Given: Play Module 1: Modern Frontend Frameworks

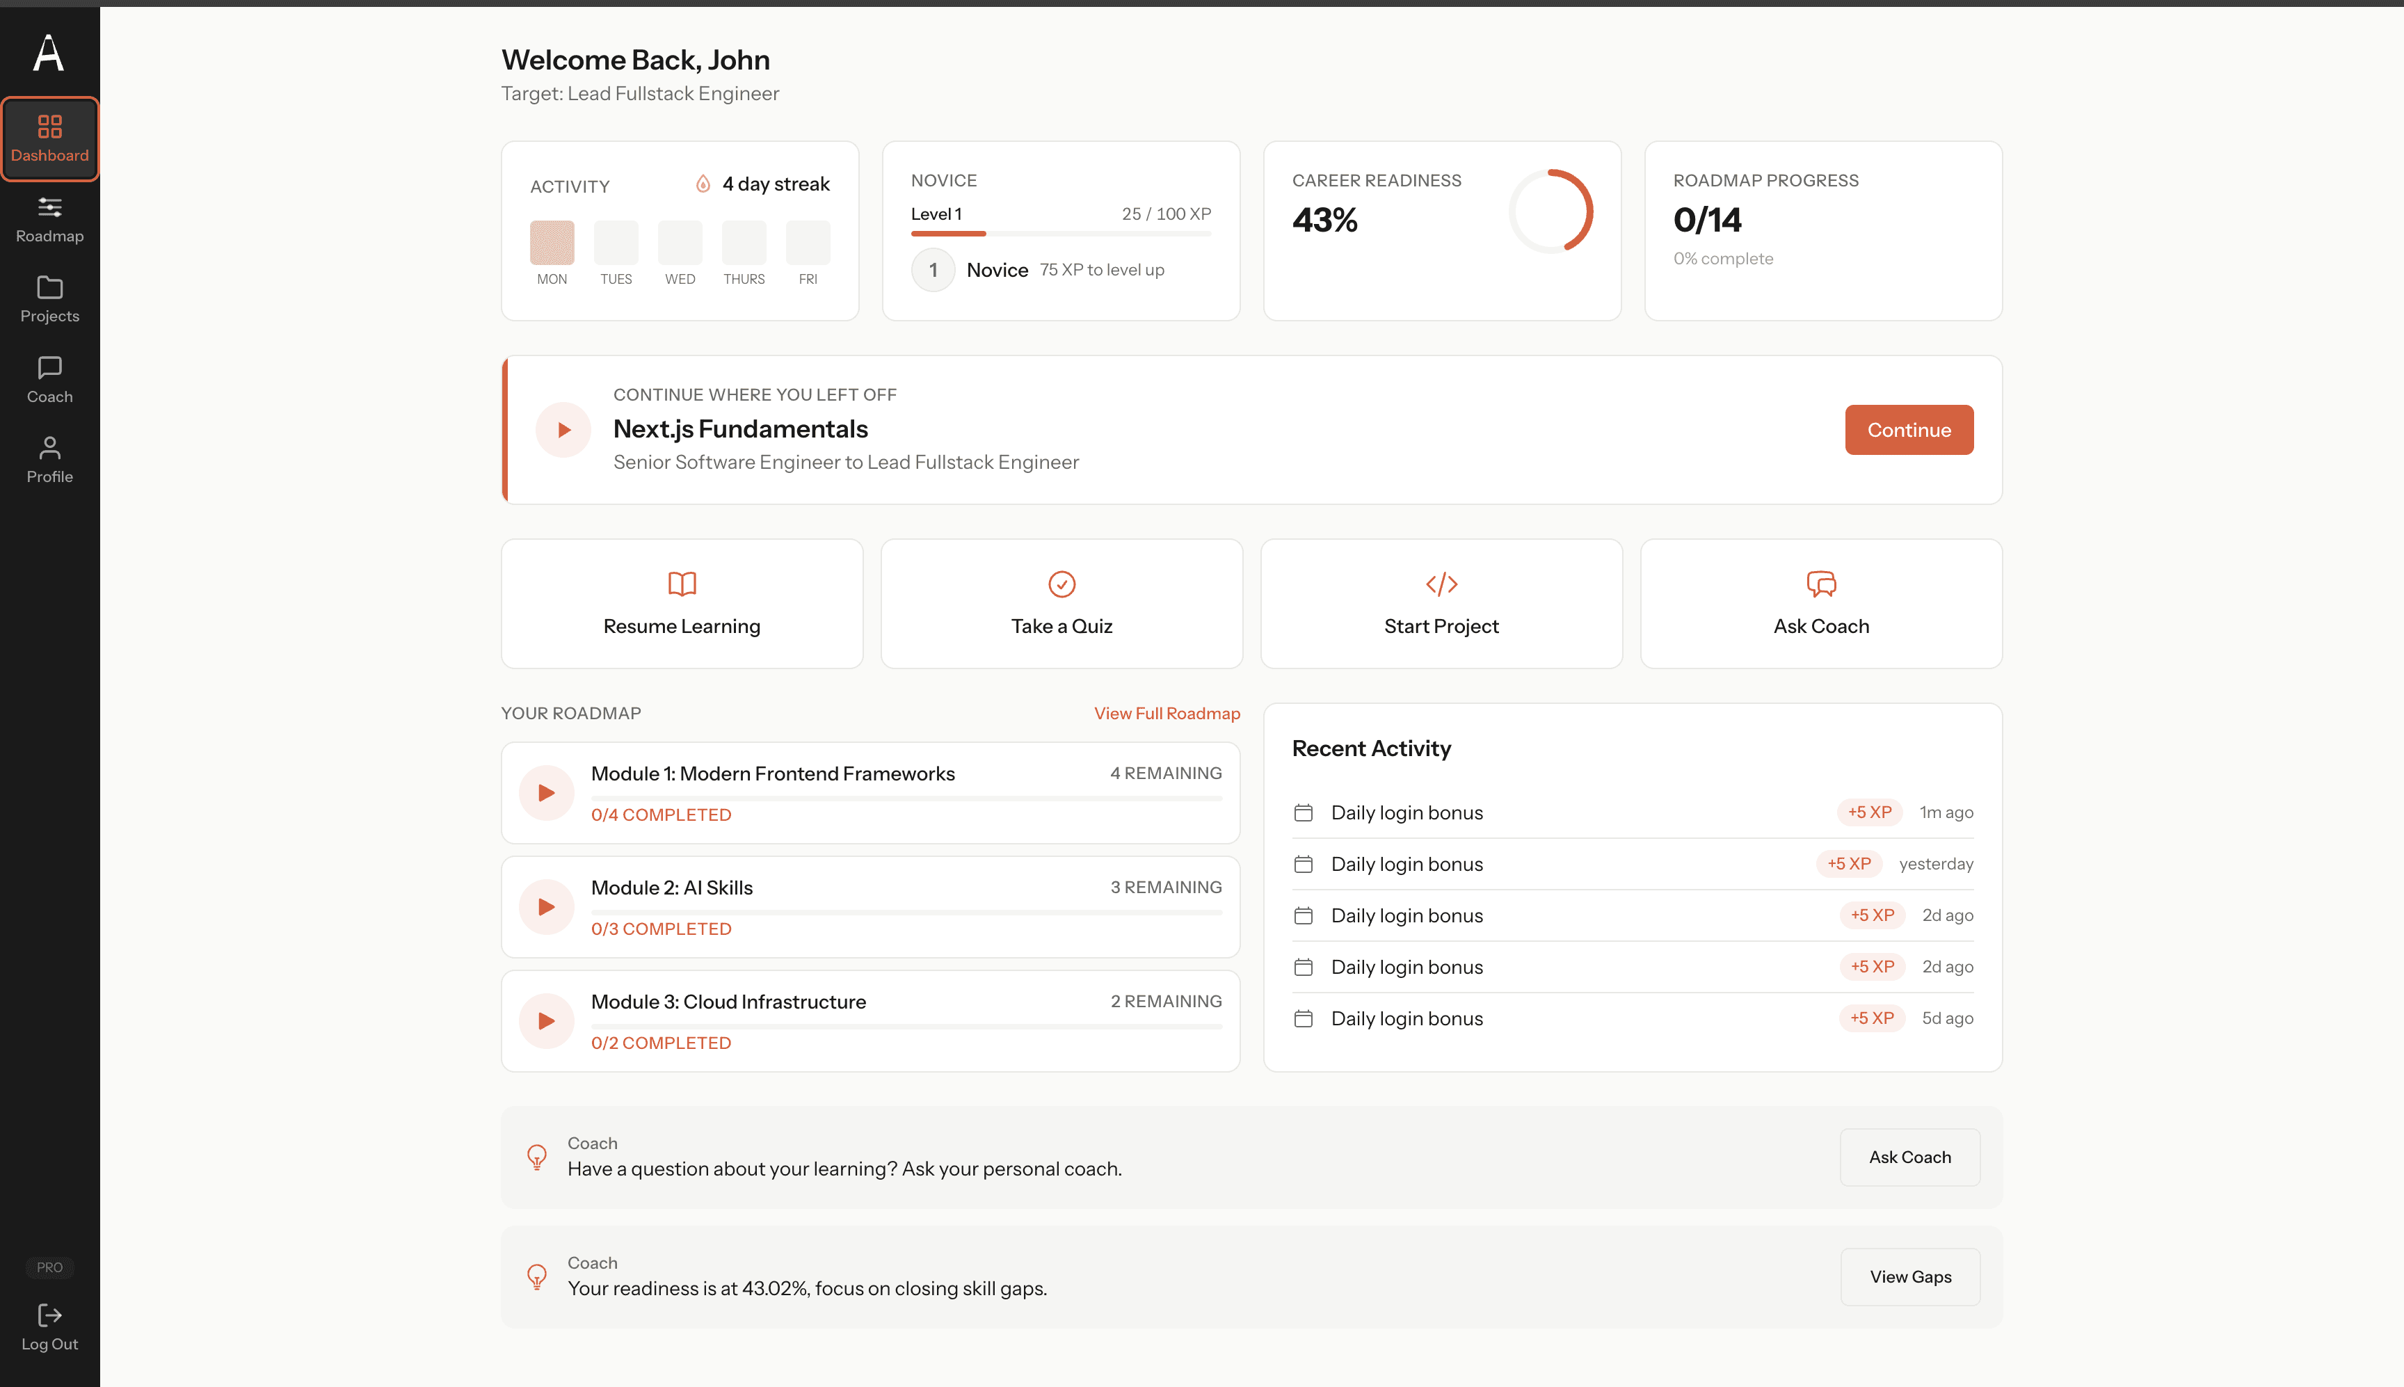Looking at the screenshot, I should coord(547,792).
